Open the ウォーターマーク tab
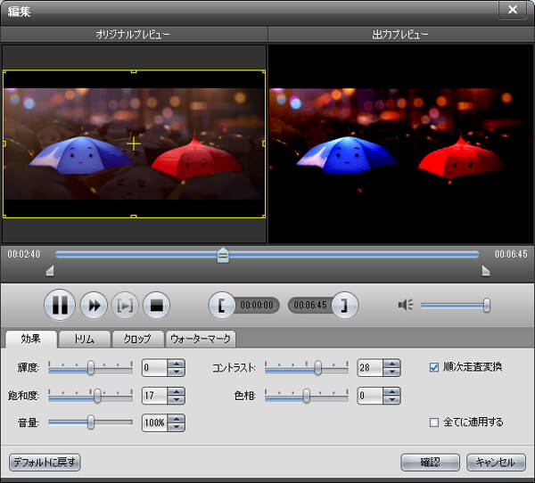 (201, 339)
